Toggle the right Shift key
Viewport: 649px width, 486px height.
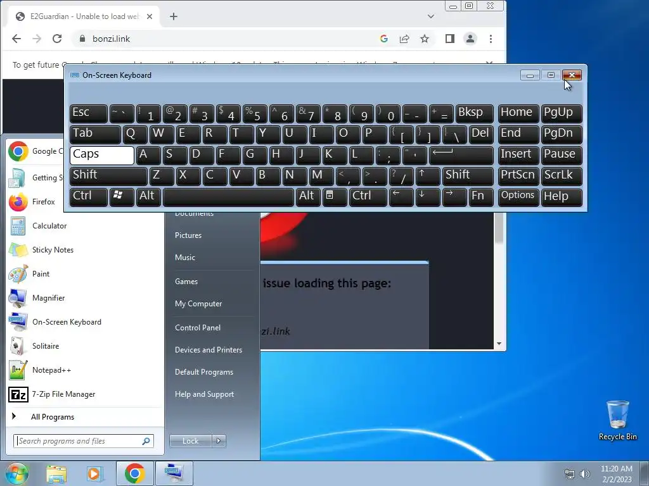point(468,176)
